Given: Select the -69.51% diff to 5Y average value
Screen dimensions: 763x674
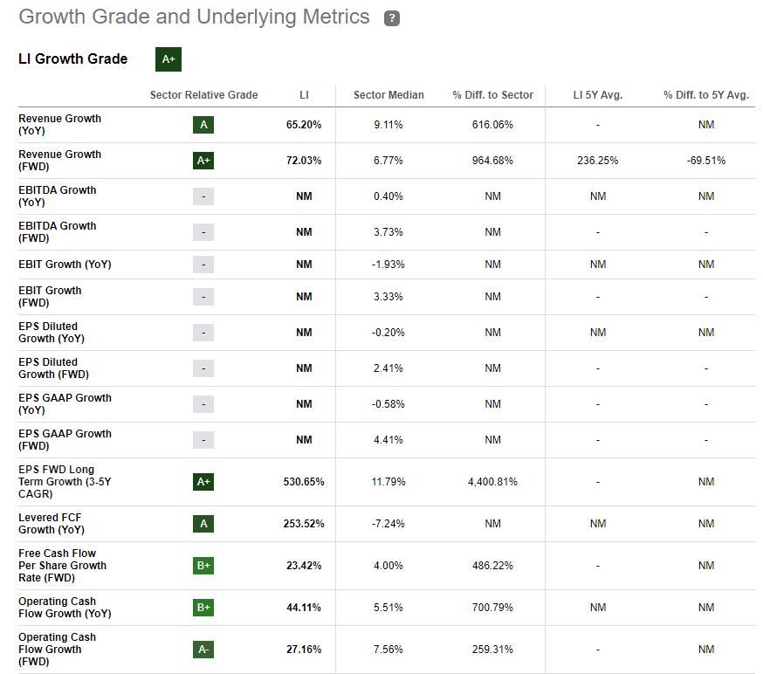Looking at the screenshot, I should 706,161.
